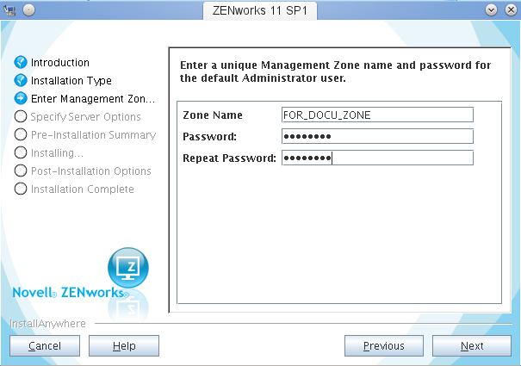Click the Specify Server Options step circle
The image size is (521, 366).
click(21, 116)
